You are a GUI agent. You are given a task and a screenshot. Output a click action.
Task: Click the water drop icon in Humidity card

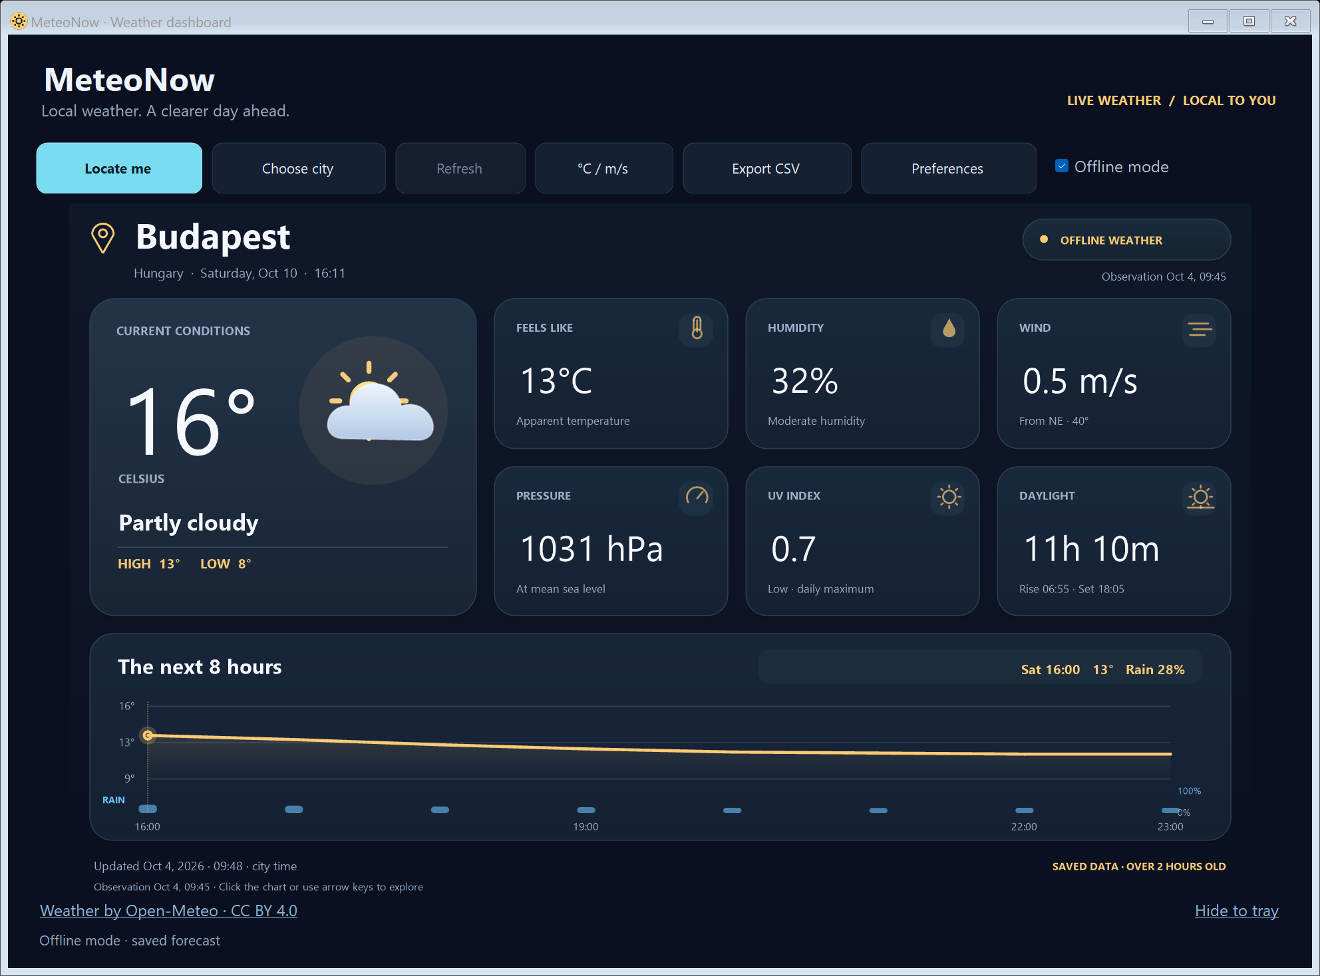pos(949,328)
